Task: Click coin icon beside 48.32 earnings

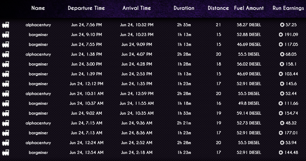Action: 282,123
